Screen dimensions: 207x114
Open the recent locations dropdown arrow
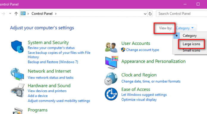(10, 13)
